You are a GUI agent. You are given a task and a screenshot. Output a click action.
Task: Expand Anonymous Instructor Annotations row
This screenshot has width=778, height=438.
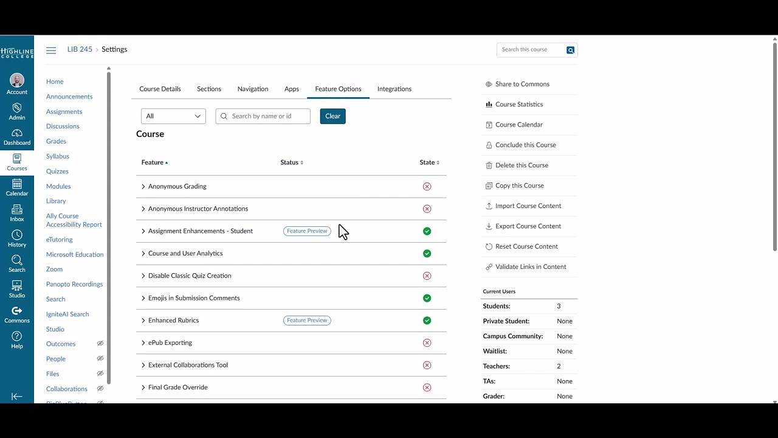coord(143,209)
